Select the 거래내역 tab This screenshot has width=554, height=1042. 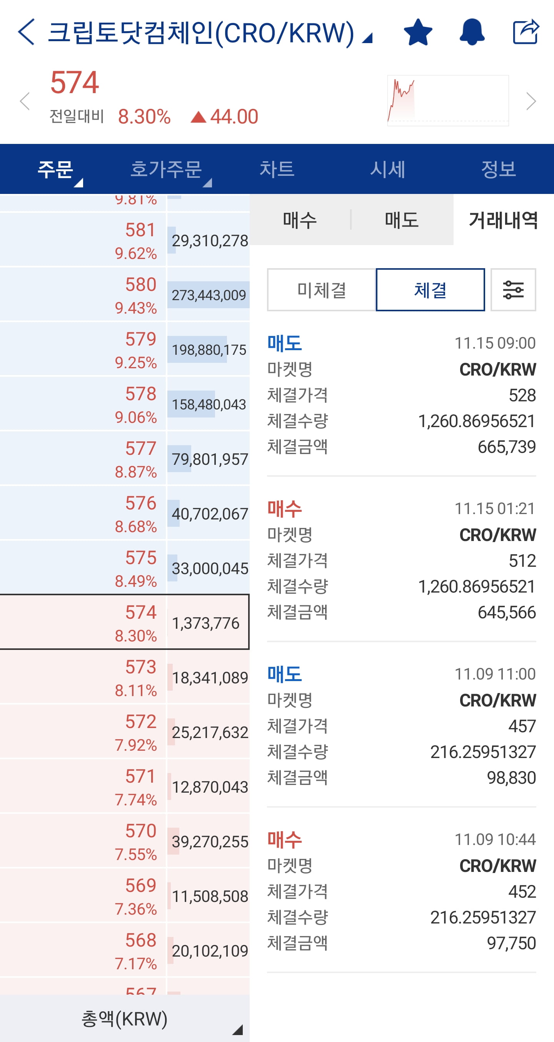[504, 220]
